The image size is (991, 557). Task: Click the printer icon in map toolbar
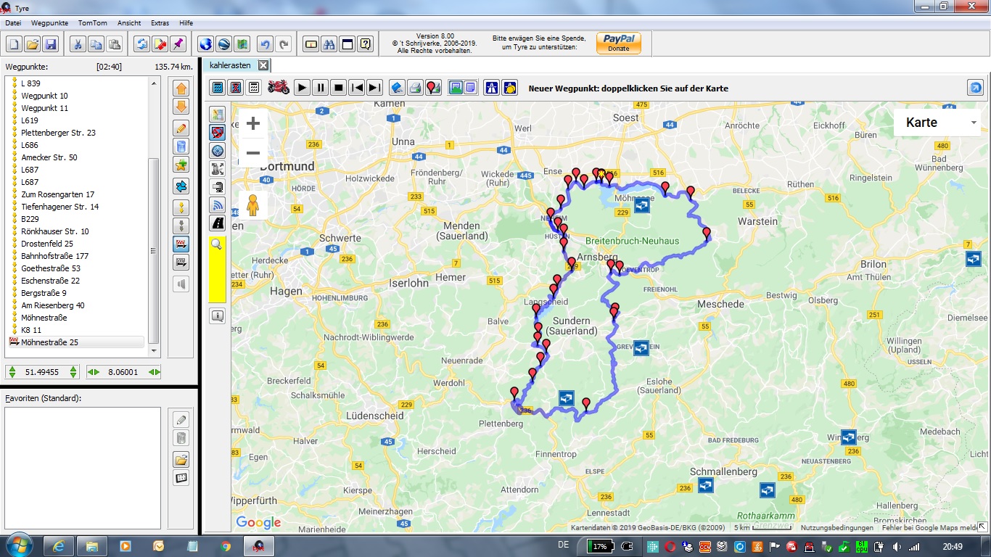pos(415,88)
